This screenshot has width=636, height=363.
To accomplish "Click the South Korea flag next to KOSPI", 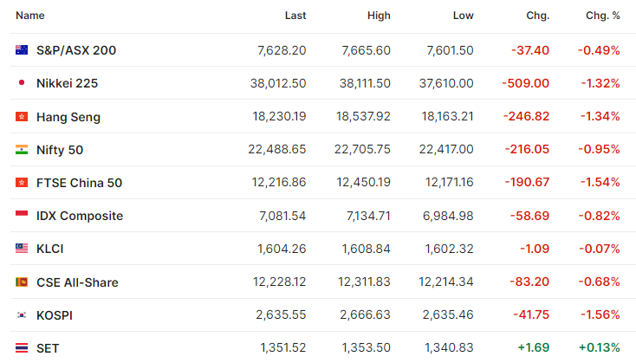I will click(x=22, y=314).
